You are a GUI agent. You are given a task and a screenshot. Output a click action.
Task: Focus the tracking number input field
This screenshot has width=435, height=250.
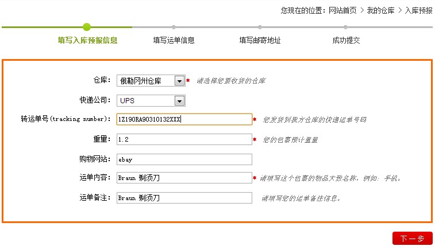(184, 119)
